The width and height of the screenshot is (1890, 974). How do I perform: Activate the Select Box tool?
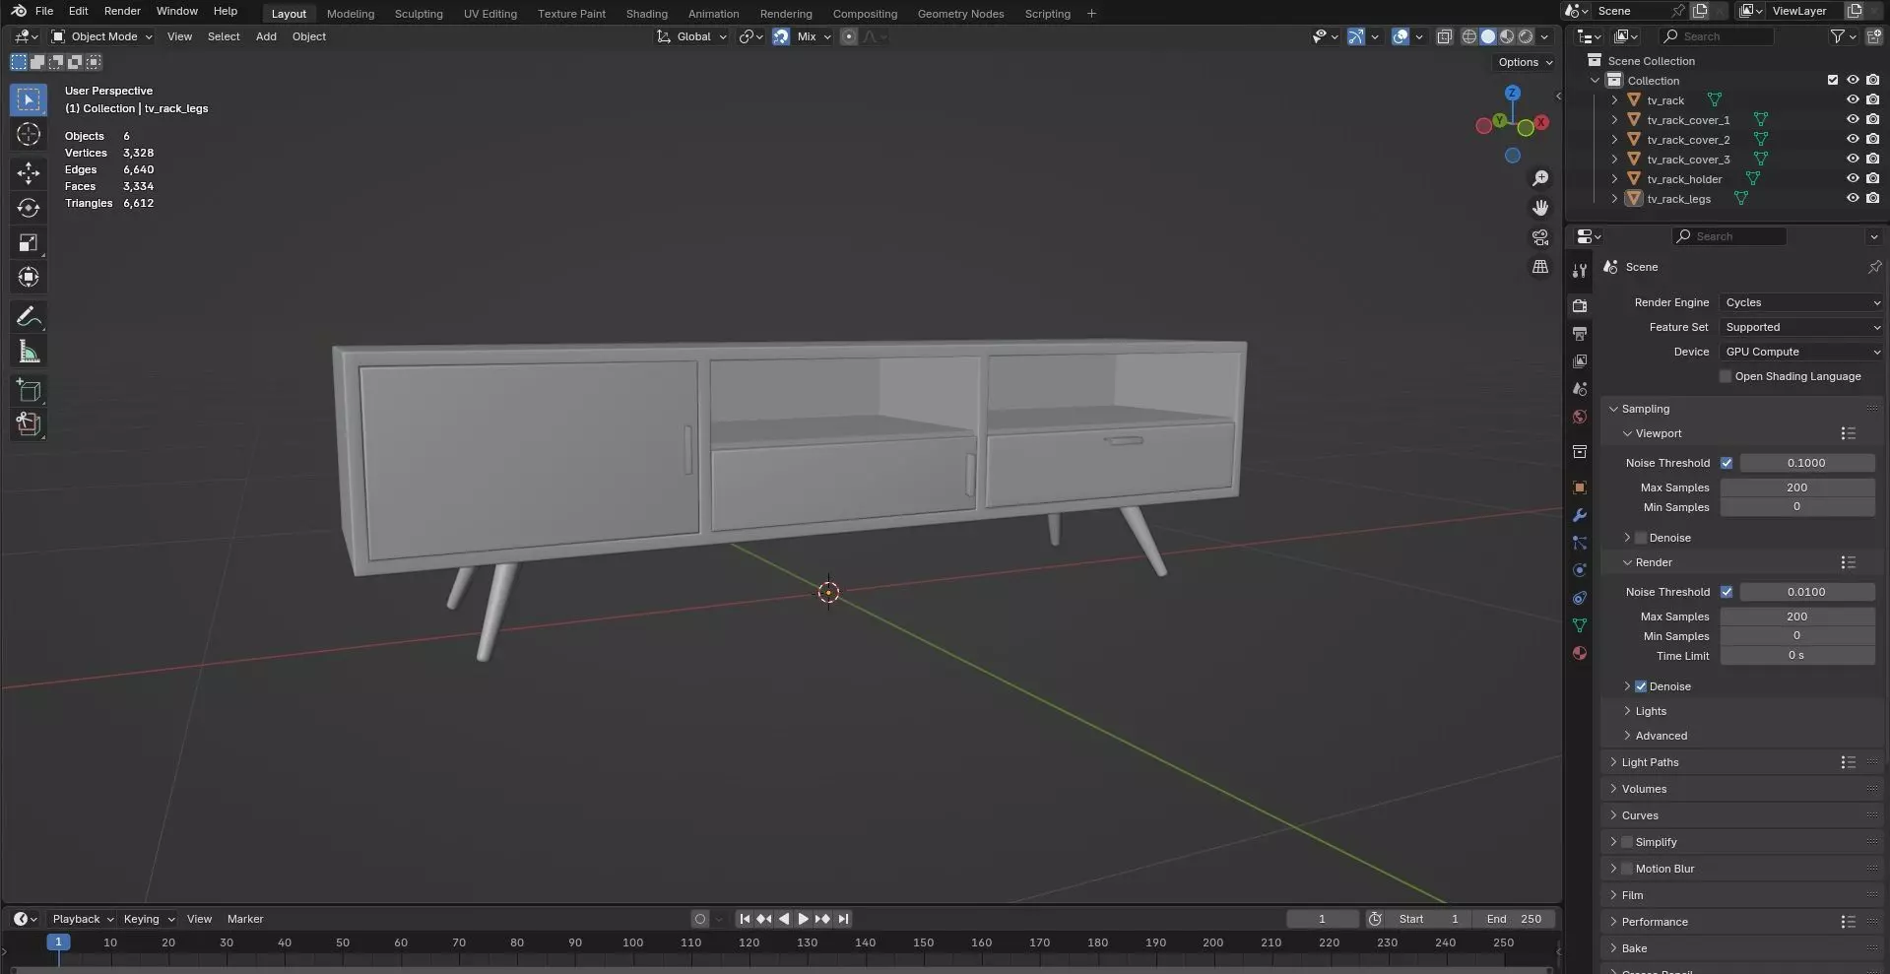point(29,99)
